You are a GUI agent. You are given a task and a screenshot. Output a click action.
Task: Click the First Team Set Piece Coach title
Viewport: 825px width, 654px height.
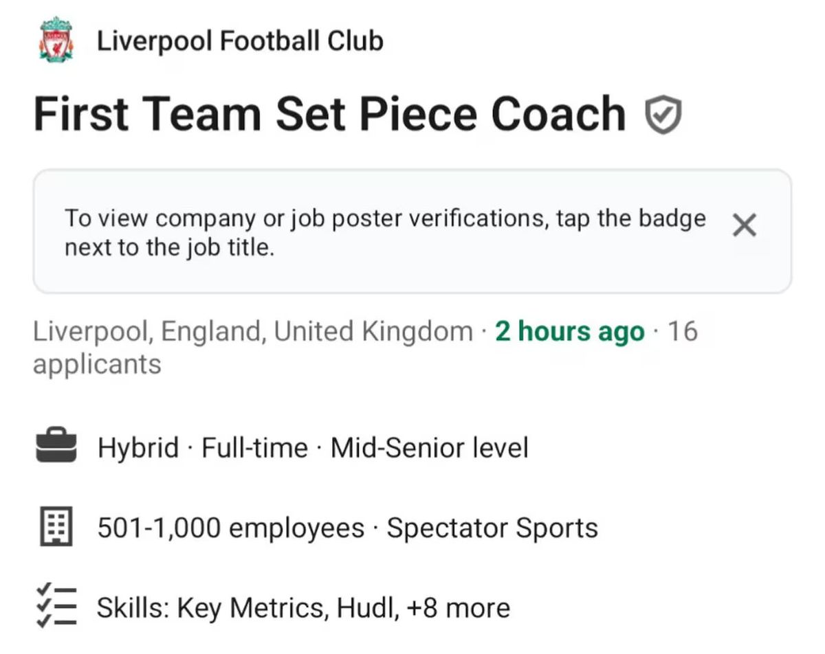[329, 114]
